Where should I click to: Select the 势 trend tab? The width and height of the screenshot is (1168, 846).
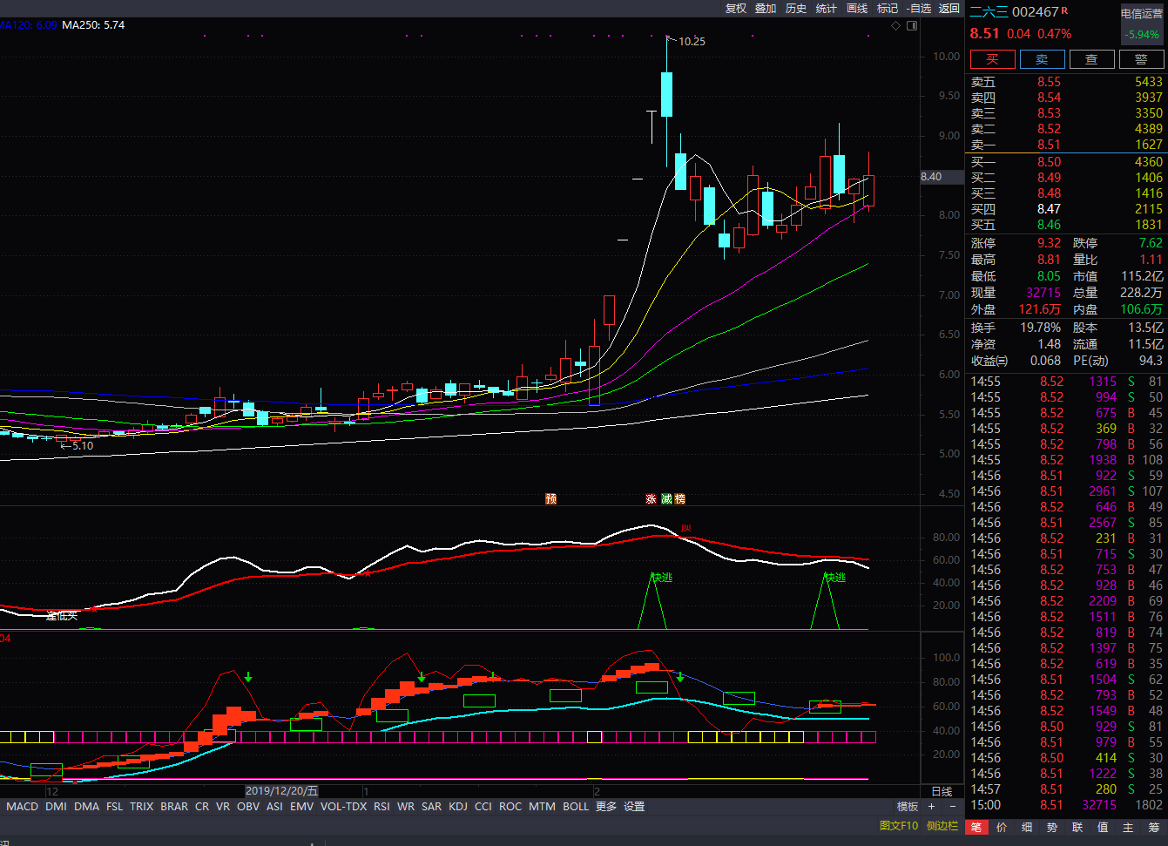(1052, 827)
